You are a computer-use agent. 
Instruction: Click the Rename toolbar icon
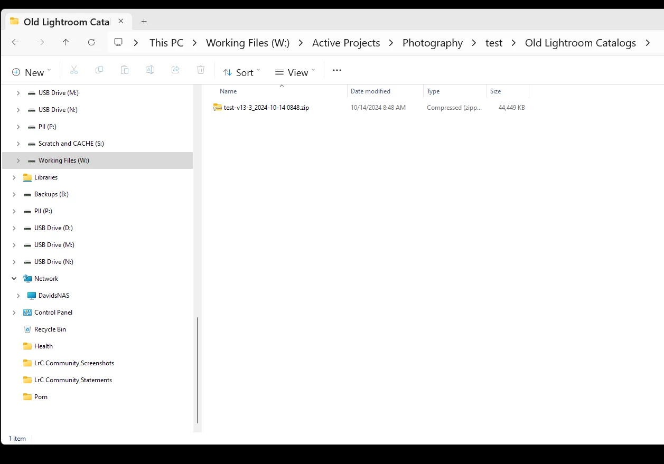[x=150, y=70]
